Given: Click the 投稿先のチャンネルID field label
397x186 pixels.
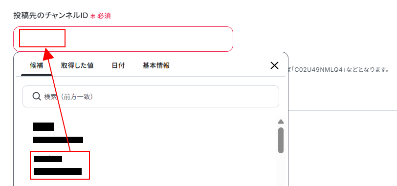Looking at the screenshot, I should point(51,16).
